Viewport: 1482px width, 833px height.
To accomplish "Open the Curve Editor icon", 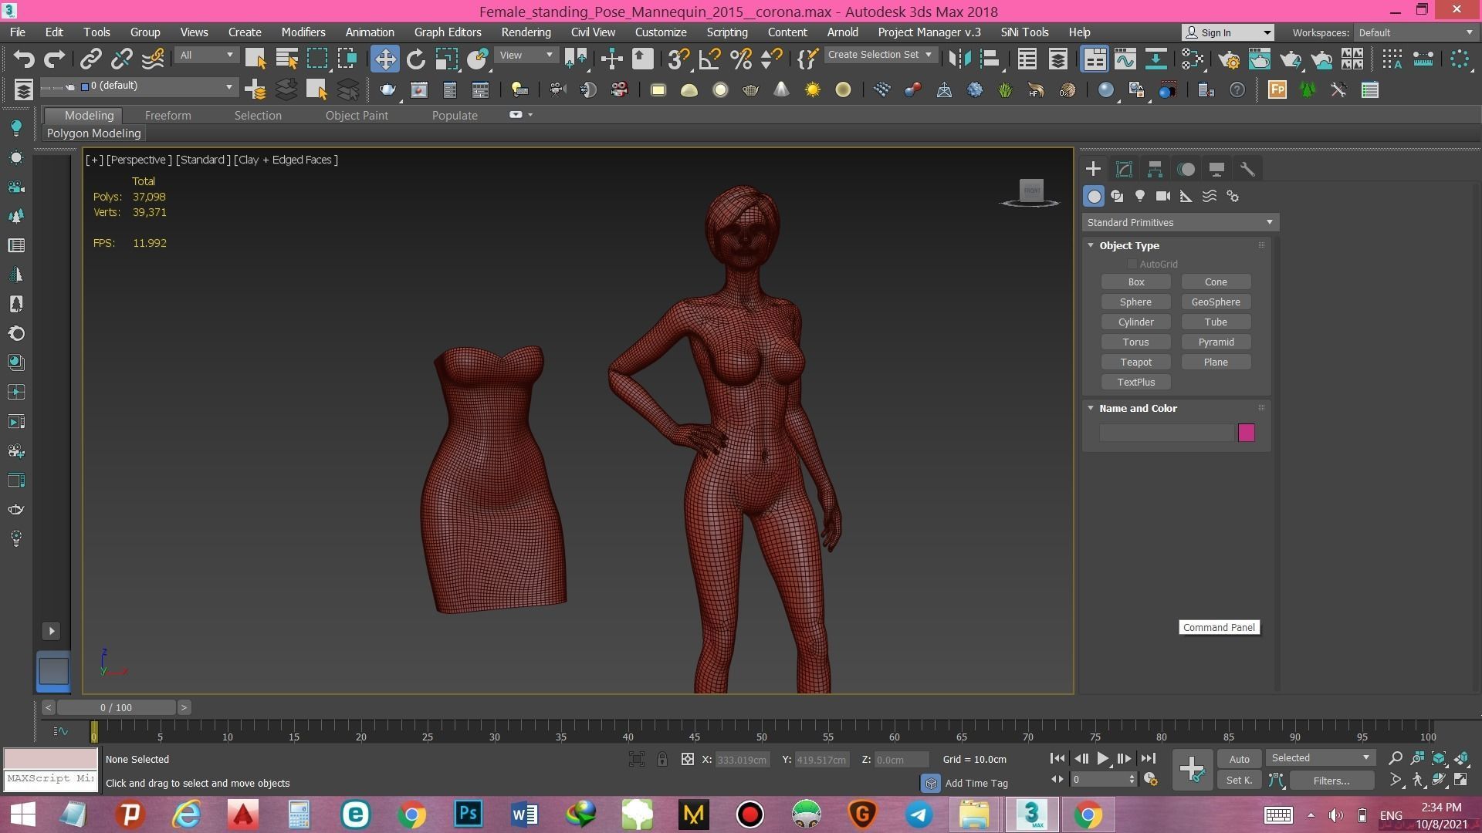I will click(x=1125, y=59).
